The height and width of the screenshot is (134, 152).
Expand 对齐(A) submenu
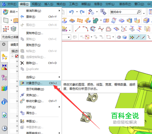click(40, 107)
